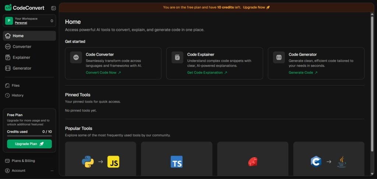
Task: Open the Python to JavaScript tool tile
Action: pyautogui.click(x=101, y=159)
